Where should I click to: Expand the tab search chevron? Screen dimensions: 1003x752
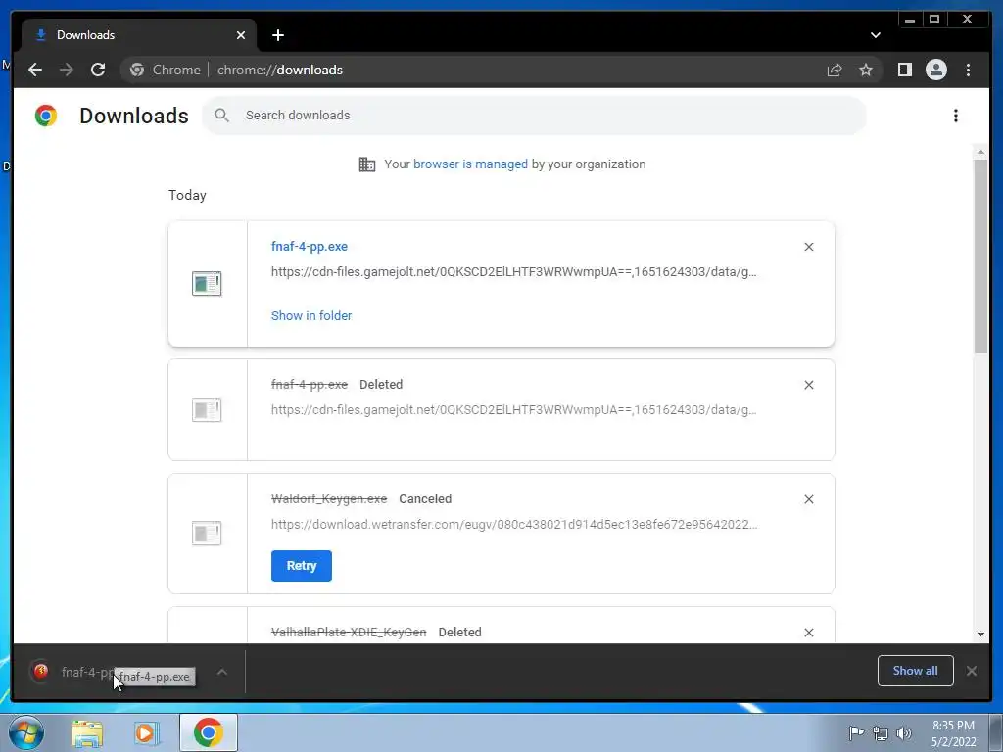coord(875,35)
